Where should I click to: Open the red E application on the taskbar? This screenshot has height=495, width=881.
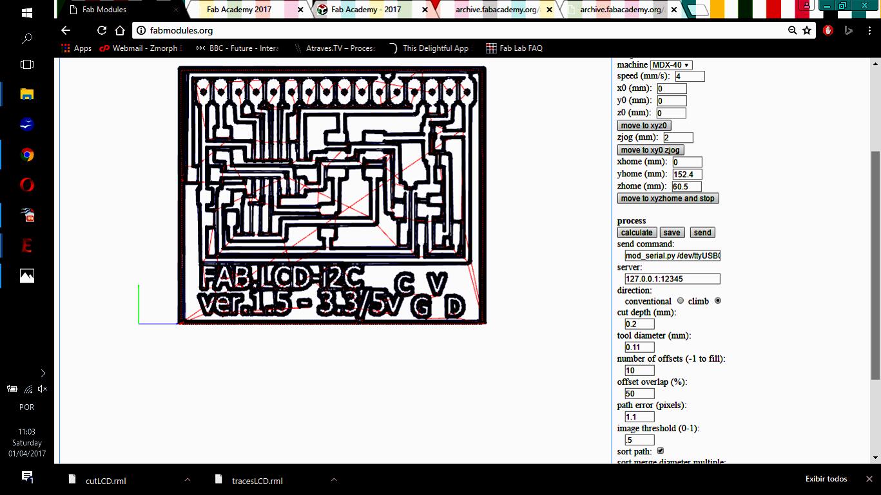click(x=27, y=245)
